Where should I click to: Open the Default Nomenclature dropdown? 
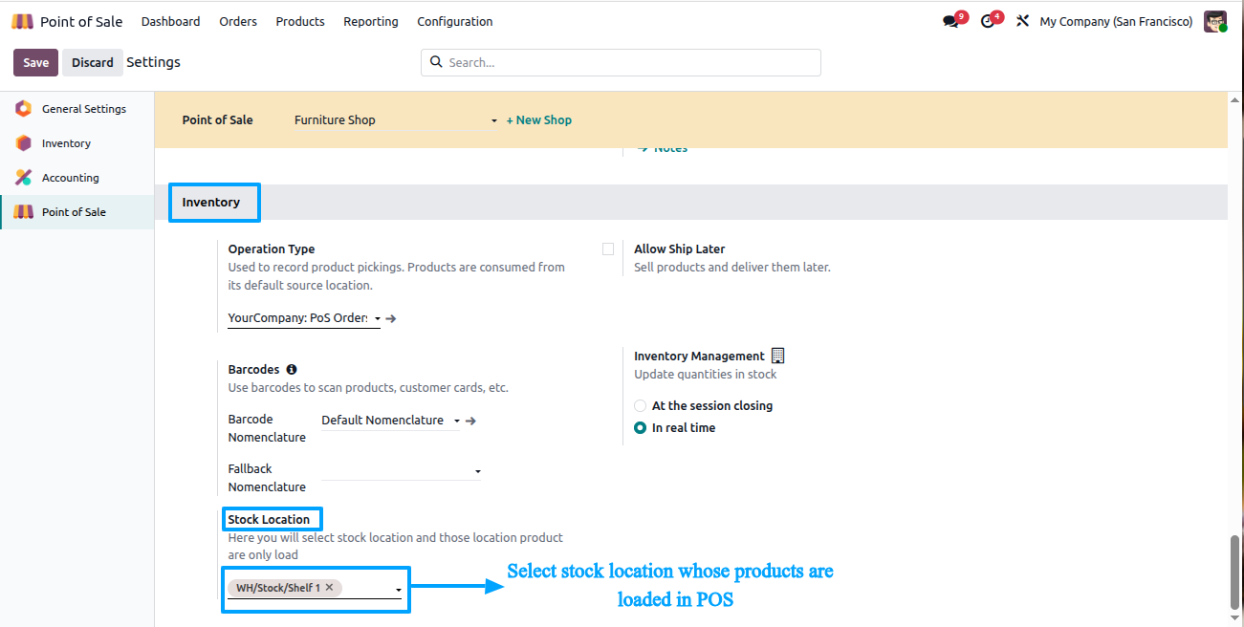coord(390,421)
